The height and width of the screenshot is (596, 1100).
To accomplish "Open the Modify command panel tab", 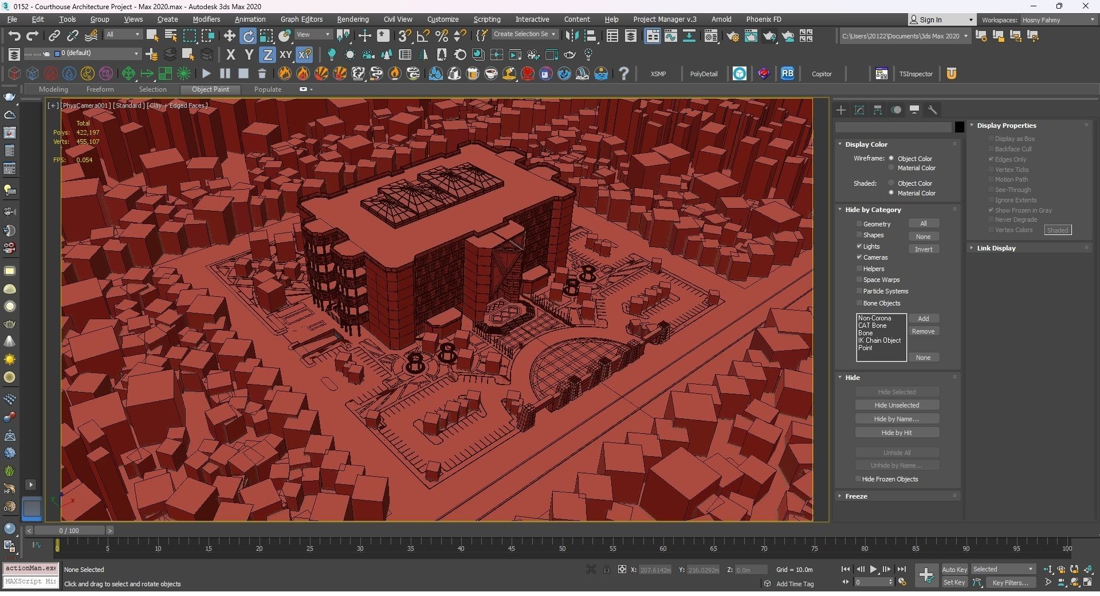I will pyautogui.click(x=859, y=109).
